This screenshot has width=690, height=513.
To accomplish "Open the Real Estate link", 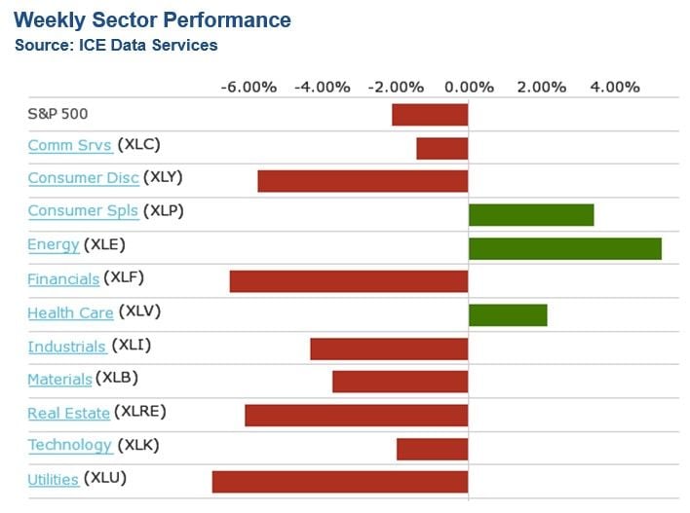I will pos(68,414).
